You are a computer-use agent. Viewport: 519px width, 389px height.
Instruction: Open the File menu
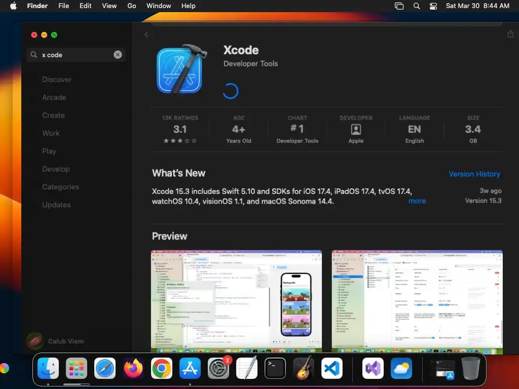click(x=63, y=6)
